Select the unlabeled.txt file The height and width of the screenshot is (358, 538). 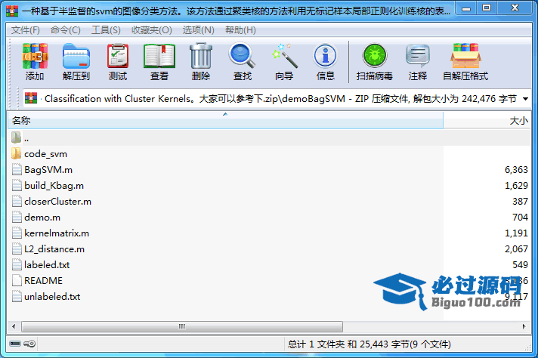[52, 296]
